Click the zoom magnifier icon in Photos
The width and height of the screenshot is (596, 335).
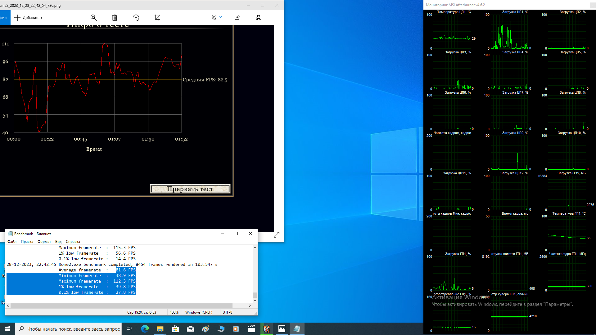[x=93, y=18]
